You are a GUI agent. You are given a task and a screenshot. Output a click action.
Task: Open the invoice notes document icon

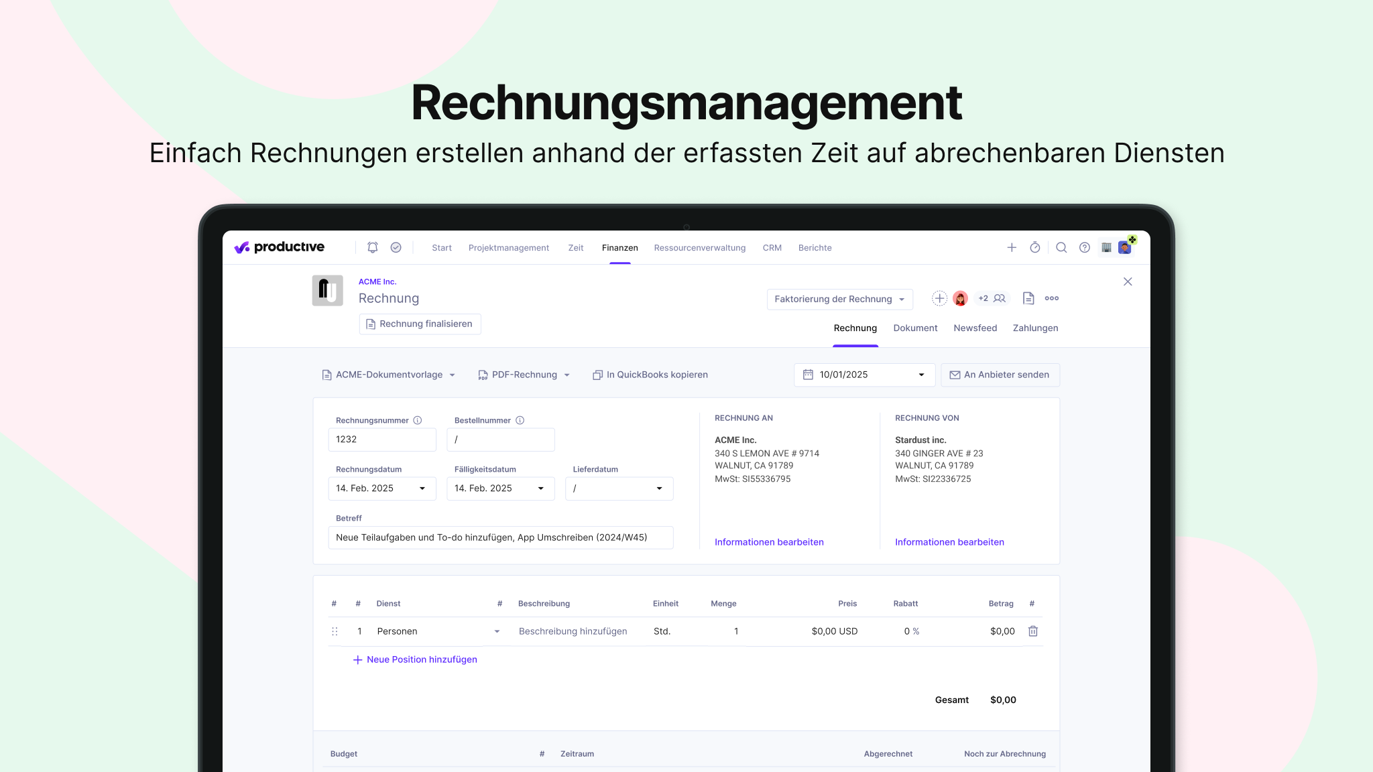point(1028,298)
